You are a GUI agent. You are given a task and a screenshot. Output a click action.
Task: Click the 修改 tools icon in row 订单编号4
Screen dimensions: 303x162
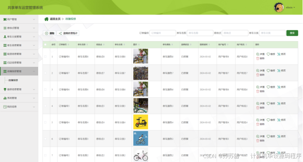tap(279, 120)
